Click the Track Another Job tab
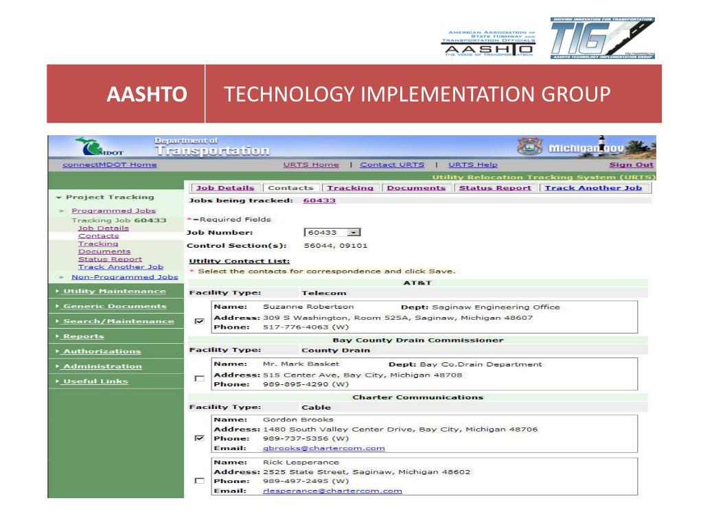Viewport: 703px width, 527px height. point(593,188)
